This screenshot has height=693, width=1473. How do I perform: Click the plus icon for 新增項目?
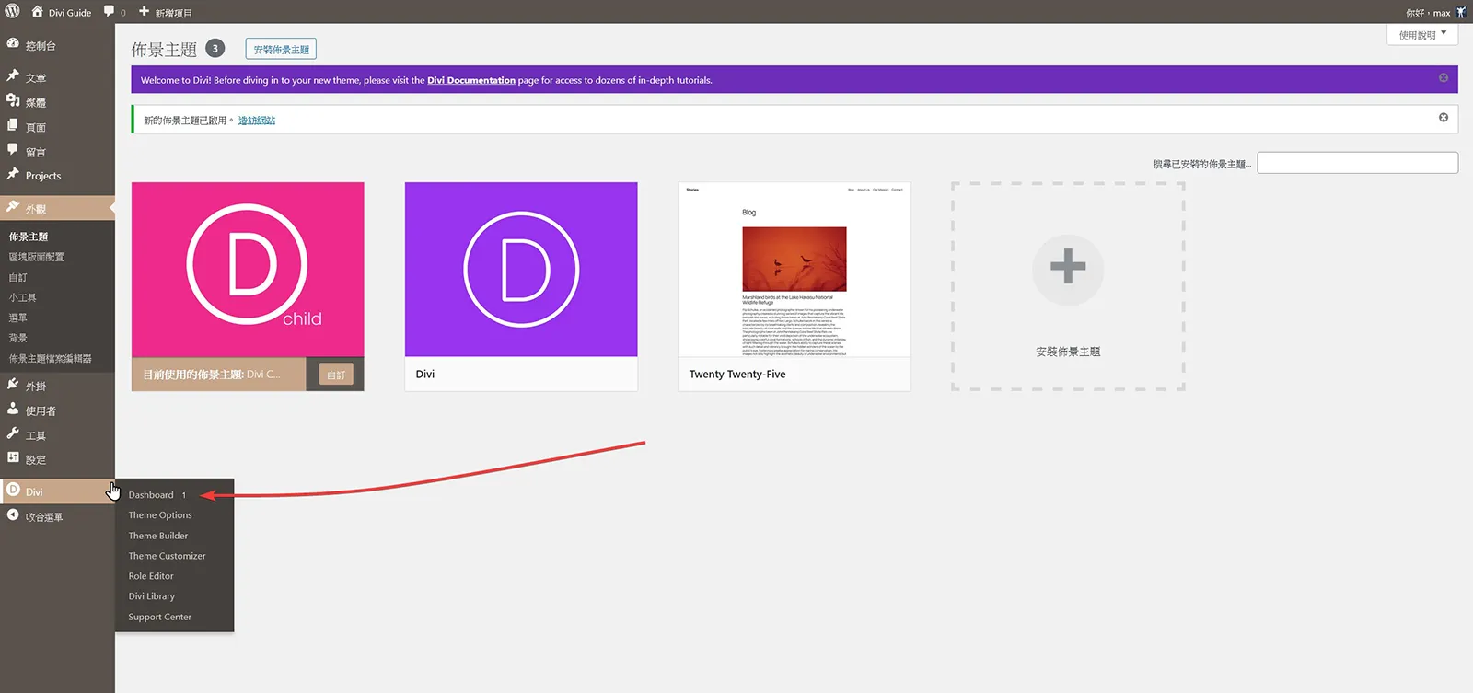pyautogui.click(x=144, y=12)
